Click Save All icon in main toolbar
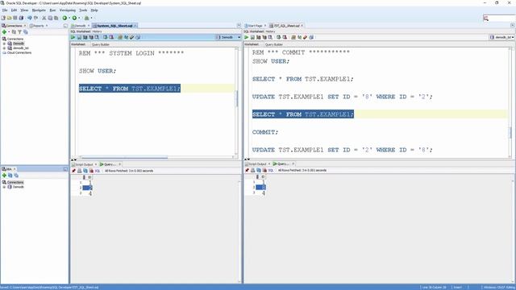The image size is (516, 290). click(21, 18)
